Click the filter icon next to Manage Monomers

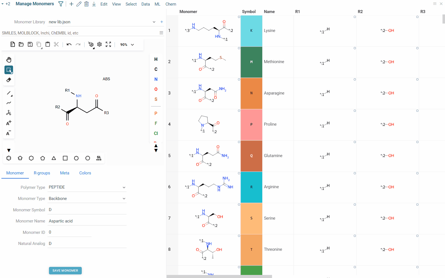tap(61, 4)
